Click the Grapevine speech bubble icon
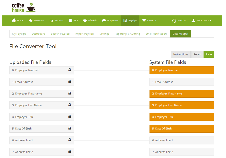Viewport: 226px width, 158px height. click(104, 21)
